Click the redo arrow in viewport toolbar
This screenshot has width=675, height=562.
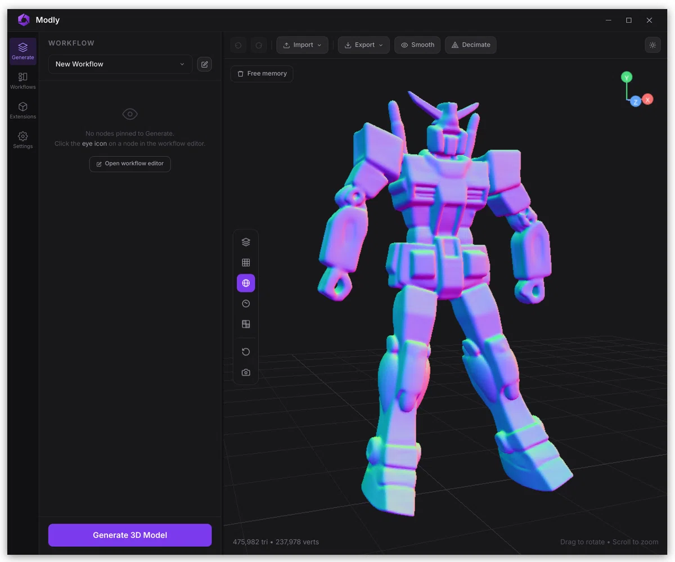pyautogui.click(x=259, y=45)
